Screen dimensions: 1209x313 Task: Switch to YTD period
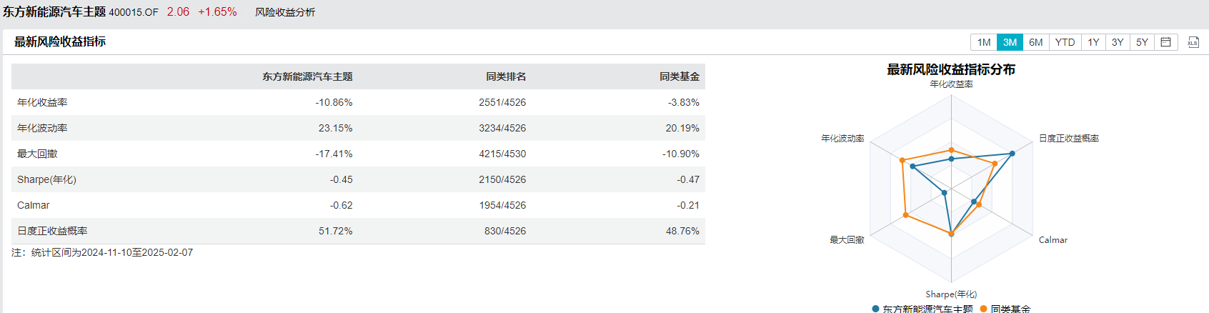[x=1065, y=42]
